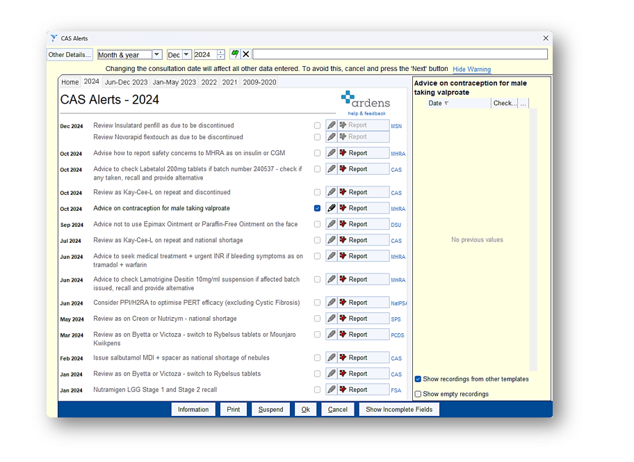
Task: Untick valproate contraception advice checkbox
Action: click(x=318, y=208)
